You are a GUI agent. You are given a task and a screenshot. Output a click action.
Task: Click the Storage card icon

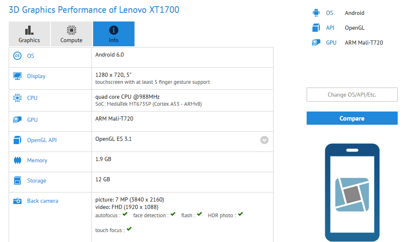tap(17, 180)
